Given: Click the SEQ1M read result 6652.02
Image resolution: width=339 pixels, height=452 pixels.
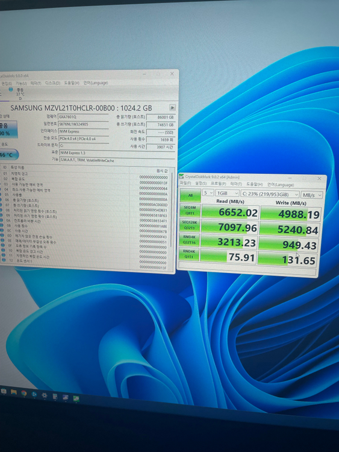Looking at the screenshot, I should point(230,212).
